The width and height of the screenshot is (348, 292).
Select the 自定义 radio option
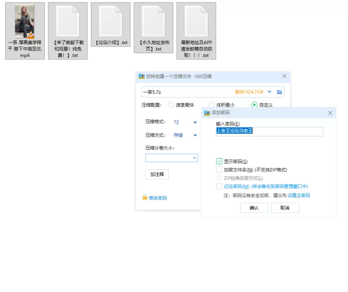click(x=254, y=105)
